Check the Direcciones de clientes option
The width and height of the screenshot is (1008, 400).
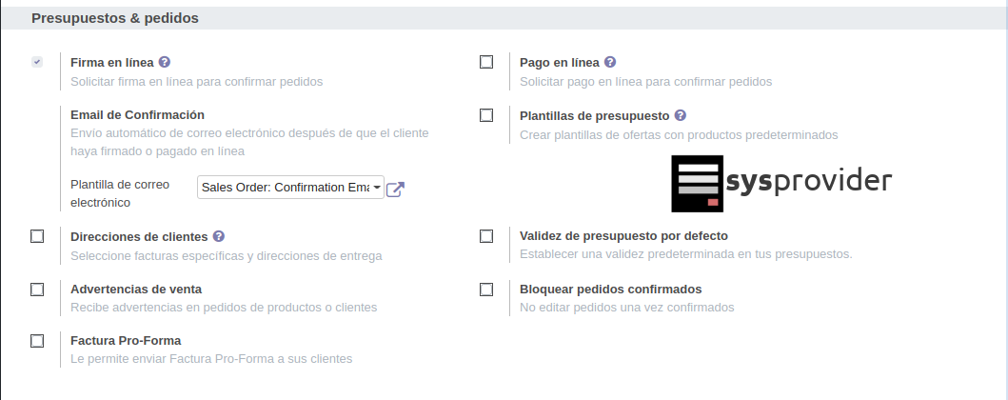click(x=37, y=236)
